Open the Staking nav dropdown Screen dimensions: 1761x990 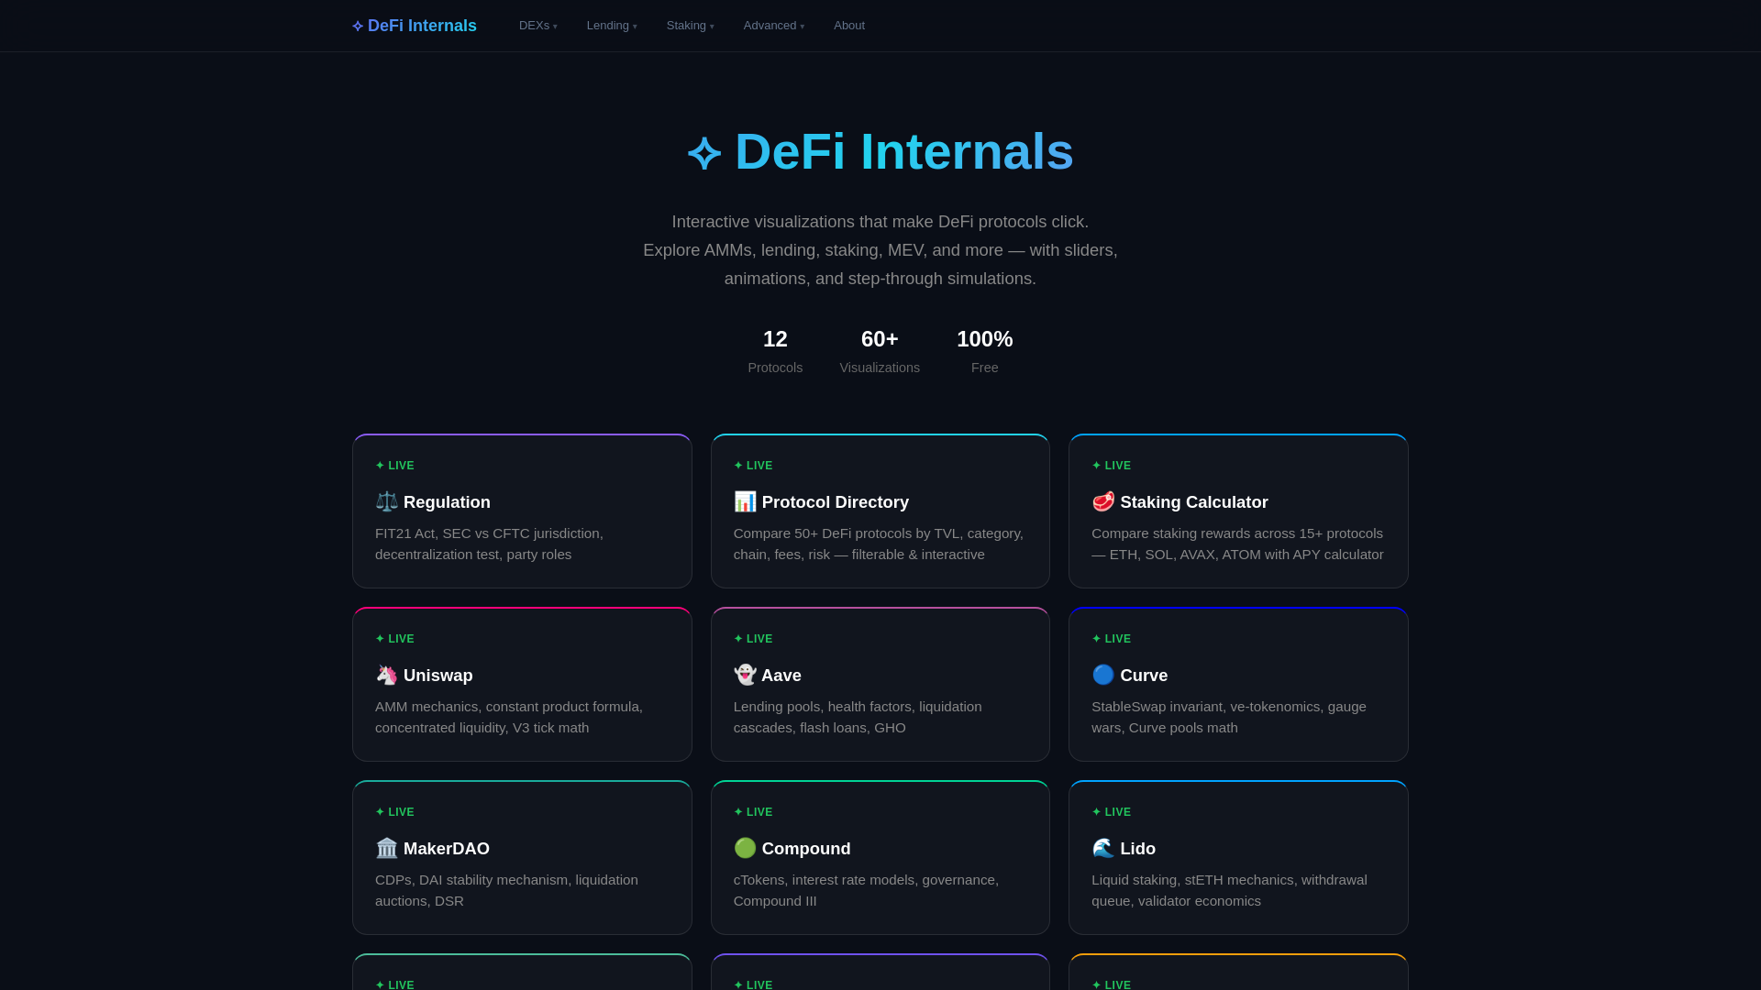click(690, 26)
